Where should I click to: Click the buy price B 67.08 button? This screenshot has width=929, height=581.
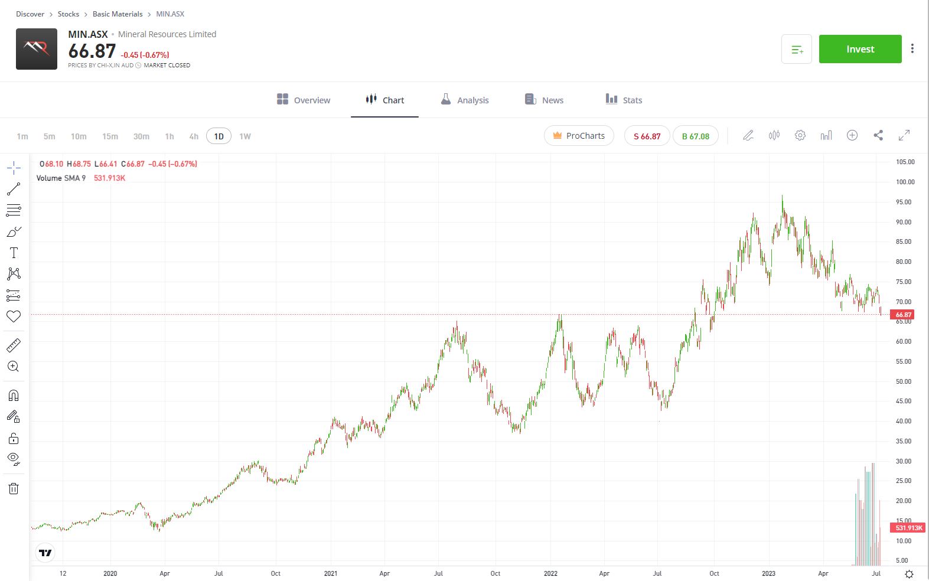tap(696, 136)
